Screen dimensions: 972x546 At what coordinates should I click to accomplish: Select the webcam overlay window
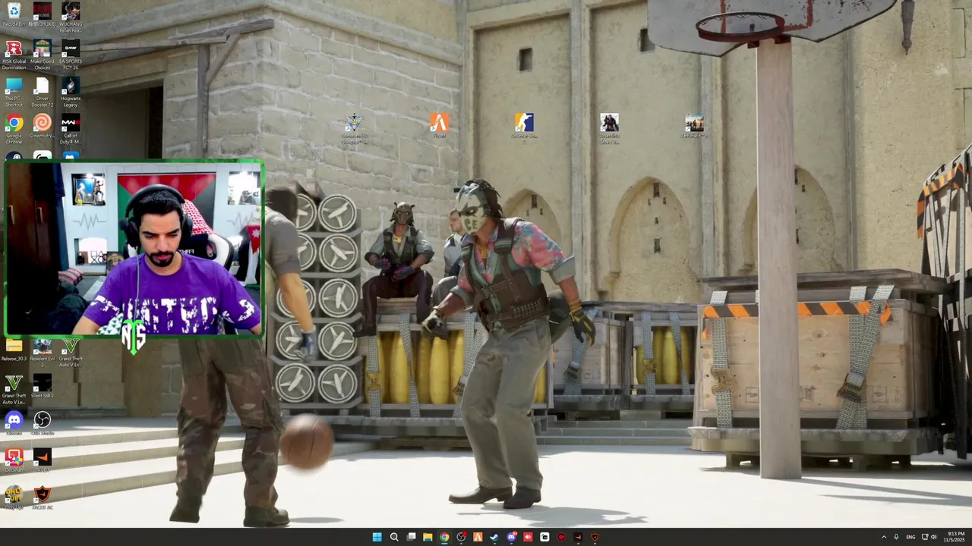[x=134, y=248]
